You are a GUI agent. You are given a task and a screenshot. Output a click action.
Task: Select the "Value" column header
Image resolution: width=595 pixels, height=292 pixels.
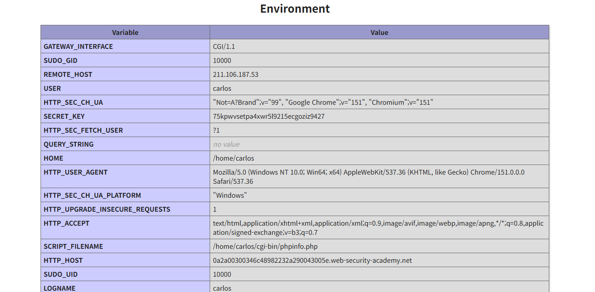pos(379,32)
